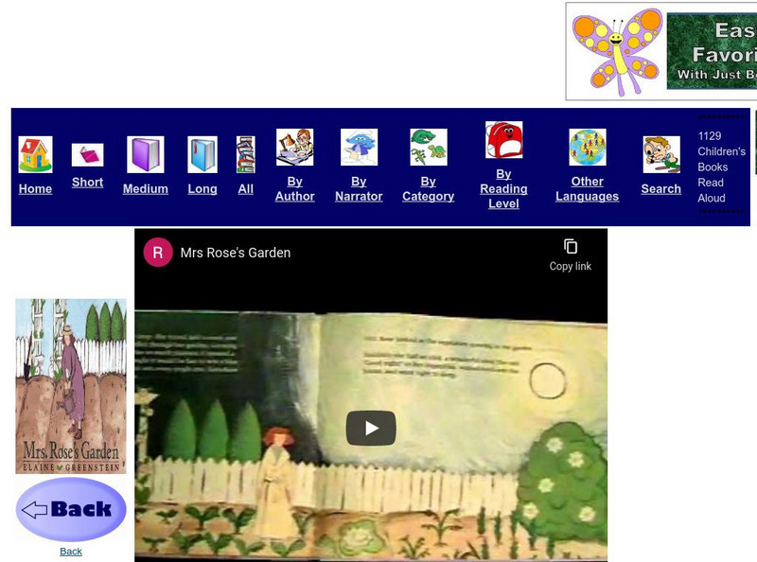Image resolution: width=757 pixels, height=562 pixels.
Task: Click the Home house icon
Action: [x=35, y=153]
